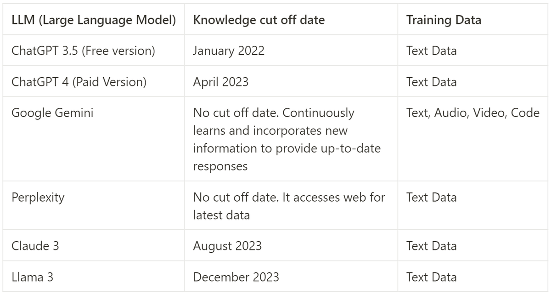This screenshot has height=294, width=551.
Task: Click the December 2023 cell
Action: pos(236,277)
